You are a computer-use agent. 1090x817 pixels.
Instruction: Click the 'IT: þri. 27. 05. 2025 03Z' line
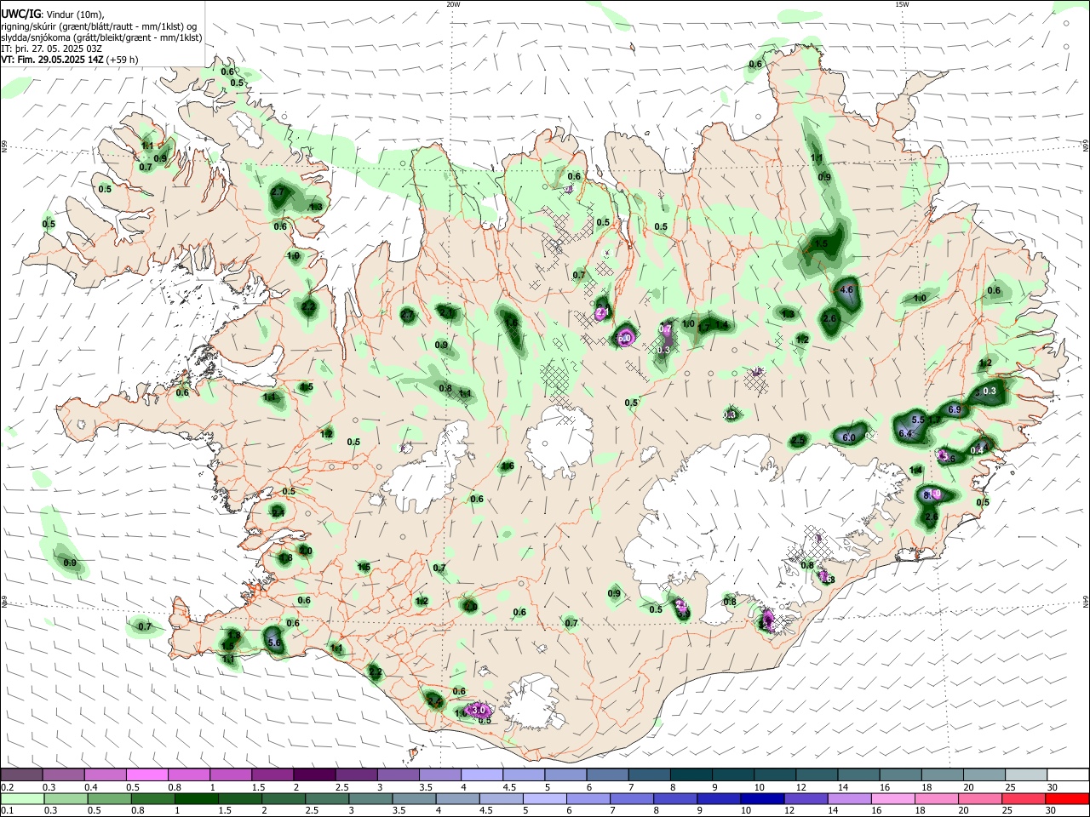(x=52, y=49)
